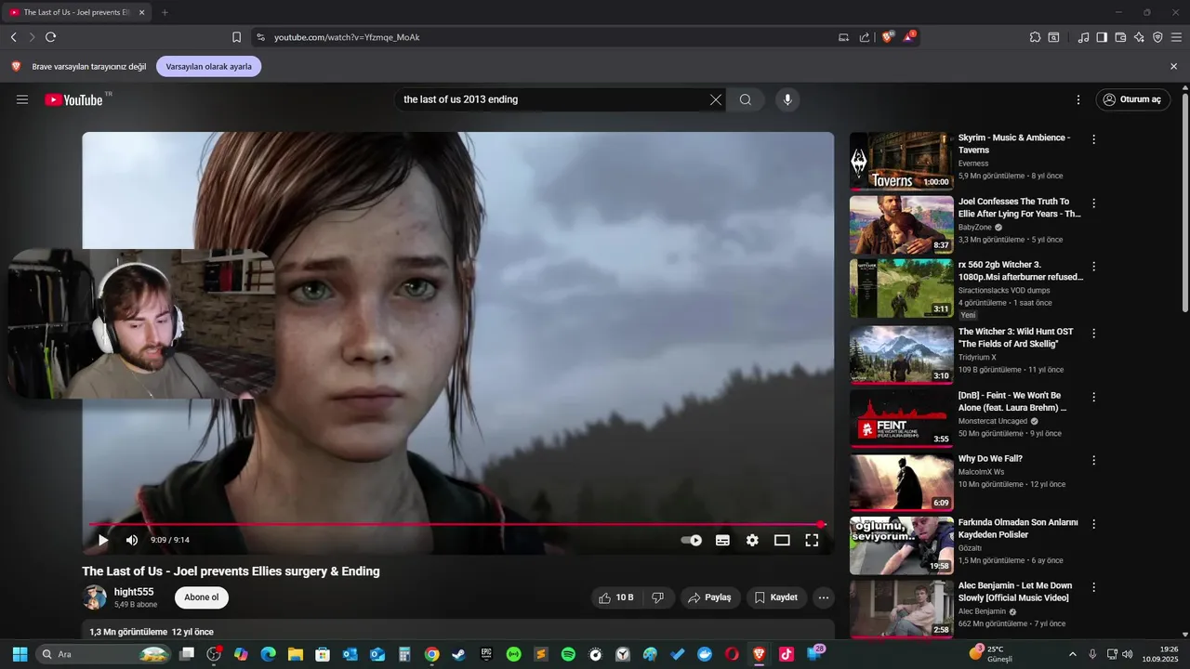Image resolution: width=1190 pixels, height=669 pixels.
Task: Open Brave playlist music note icon
Action: [1083, 37]
